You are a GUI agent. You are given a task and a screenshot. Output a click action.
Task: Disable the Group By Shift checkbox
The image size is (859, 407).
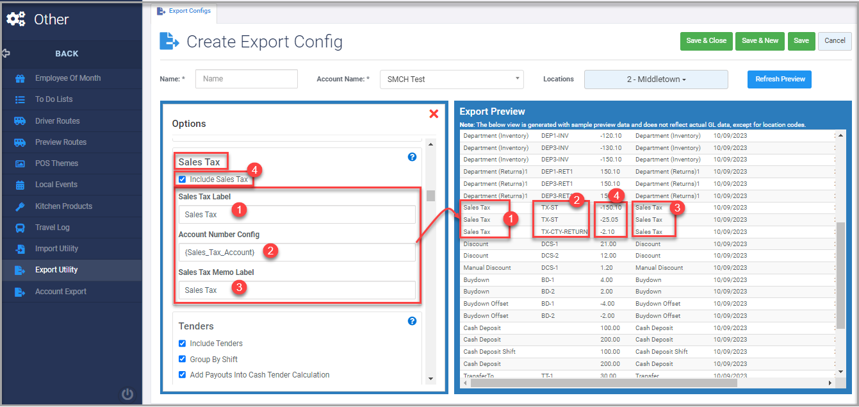[183, 360]
